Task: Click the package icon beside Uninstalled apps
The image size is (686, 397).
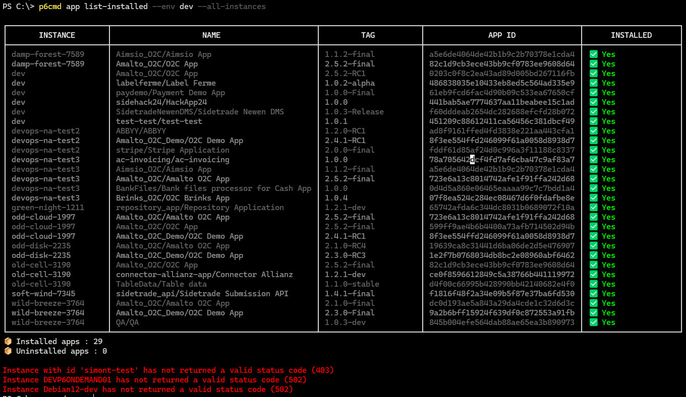Action: [8, 351]
